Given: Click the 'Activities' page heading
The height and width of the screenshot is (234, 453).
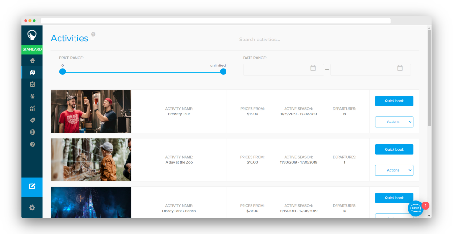Looking at the screenshot, I should [x=70, y=38].
